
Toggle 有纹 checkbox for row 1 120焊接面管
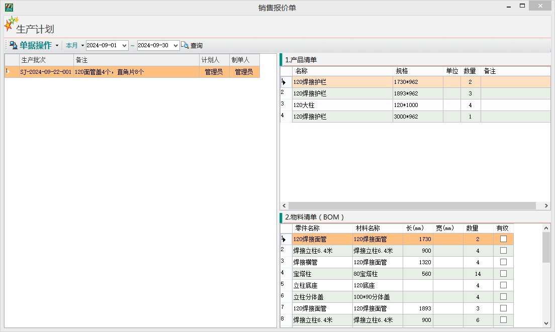(503, 239)
